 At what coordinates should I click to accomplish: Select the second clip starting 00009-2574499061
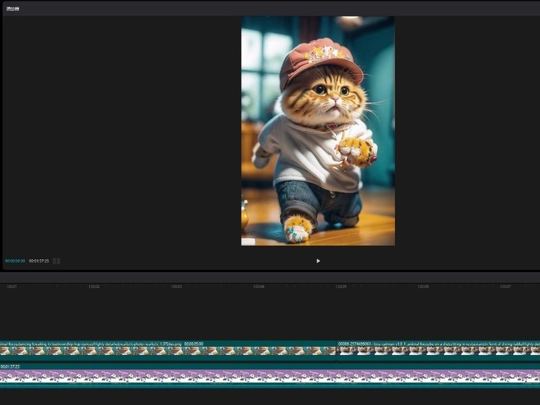click(x=438, y=351)
